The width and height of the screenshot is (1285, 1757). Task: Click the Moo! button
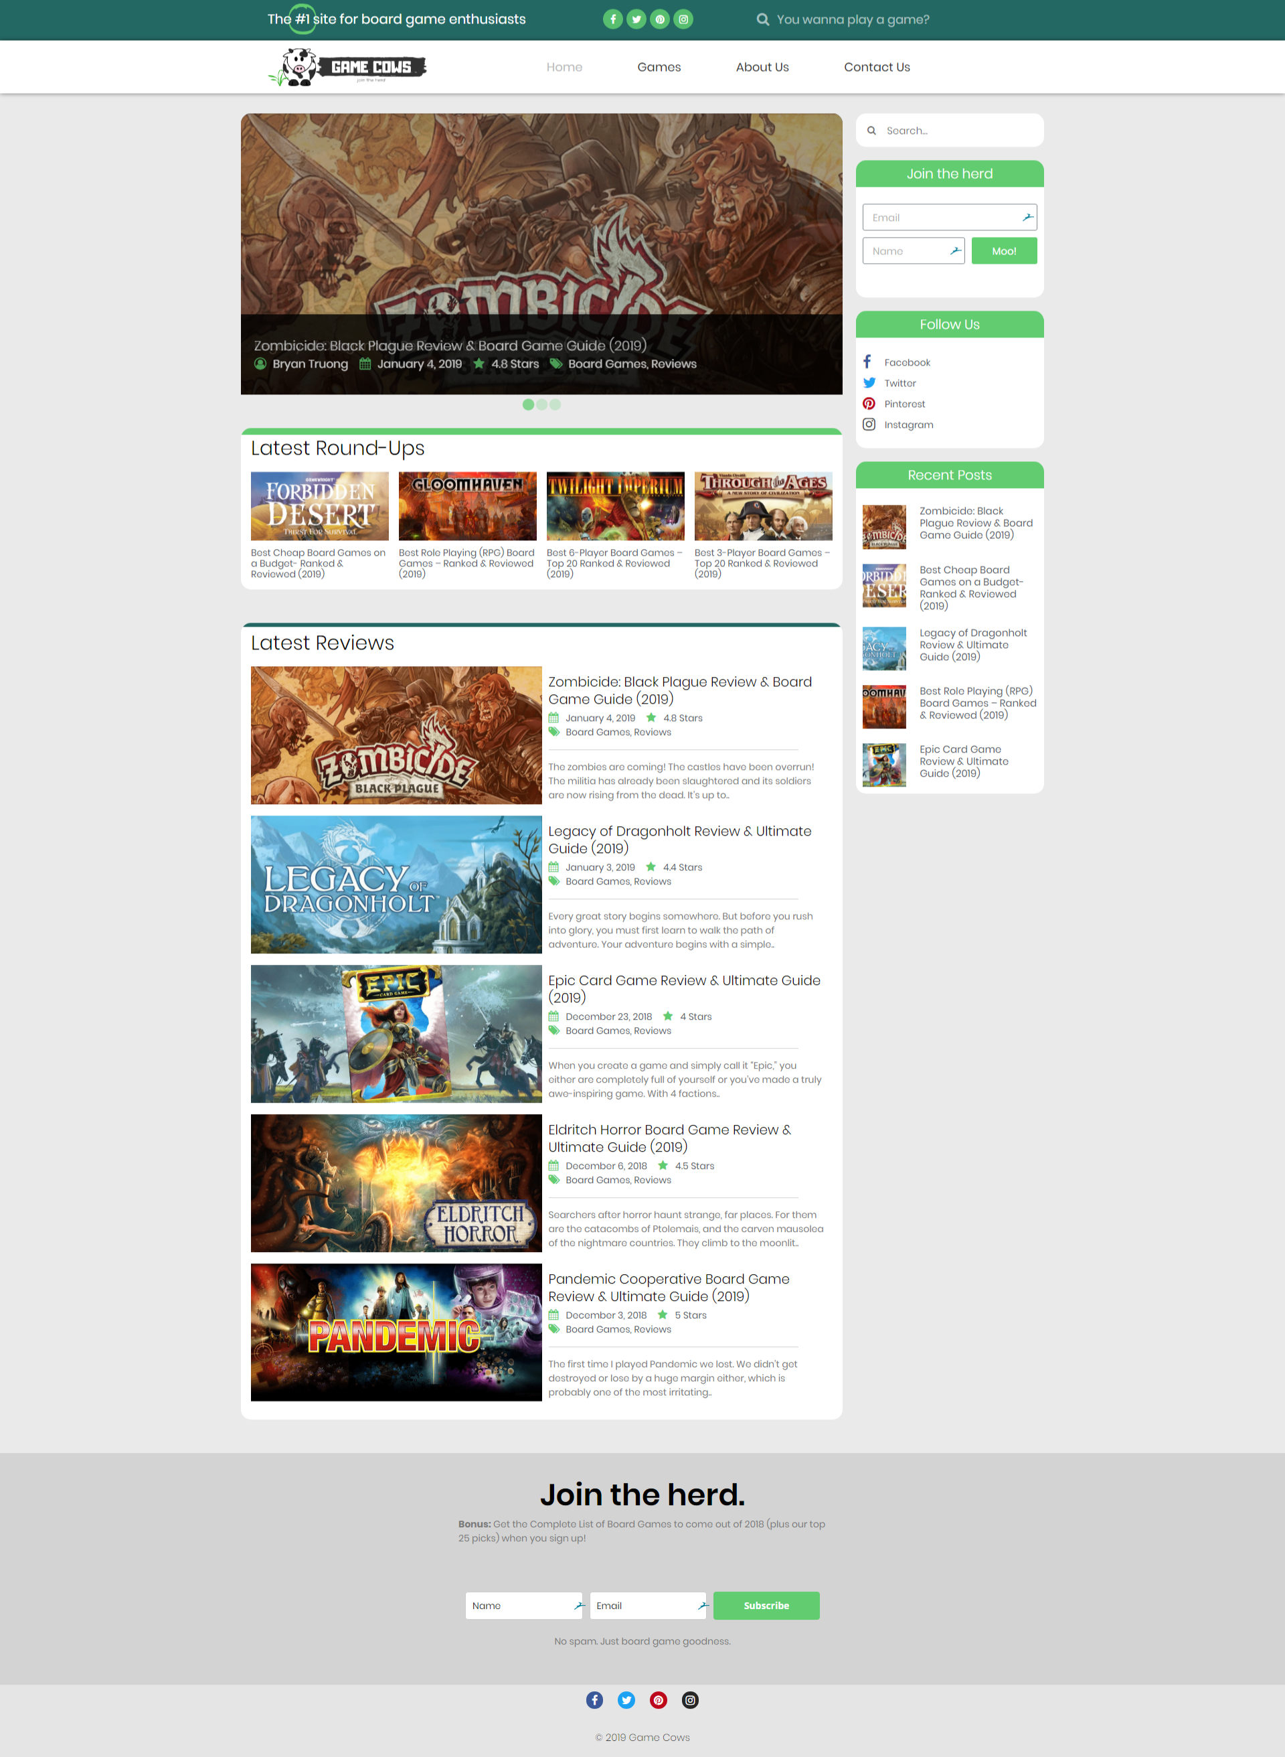(1004, 250)
